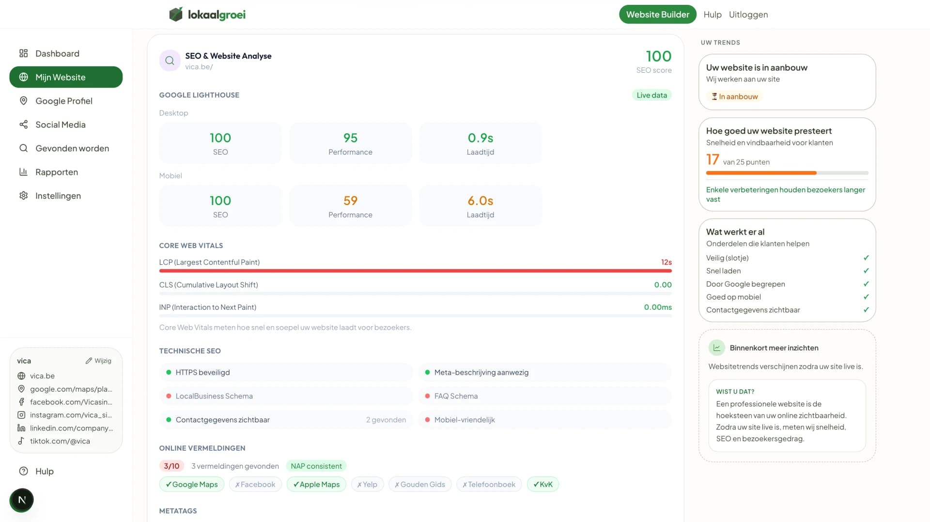
Task: Click the KvK listing chip
Action: [x=543, y=485]
